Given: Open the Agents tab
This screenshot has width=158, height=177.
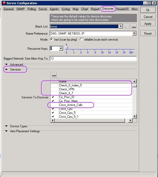Looking at the screenshot, I should coord(54,9).
